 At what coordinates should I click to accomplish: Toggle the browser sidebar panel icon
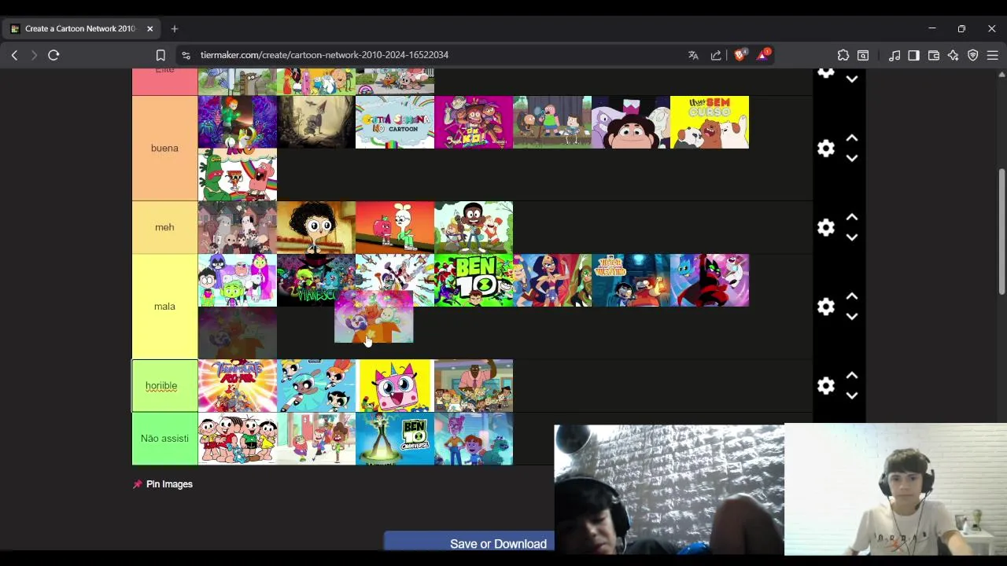click(x=913, y=55)
